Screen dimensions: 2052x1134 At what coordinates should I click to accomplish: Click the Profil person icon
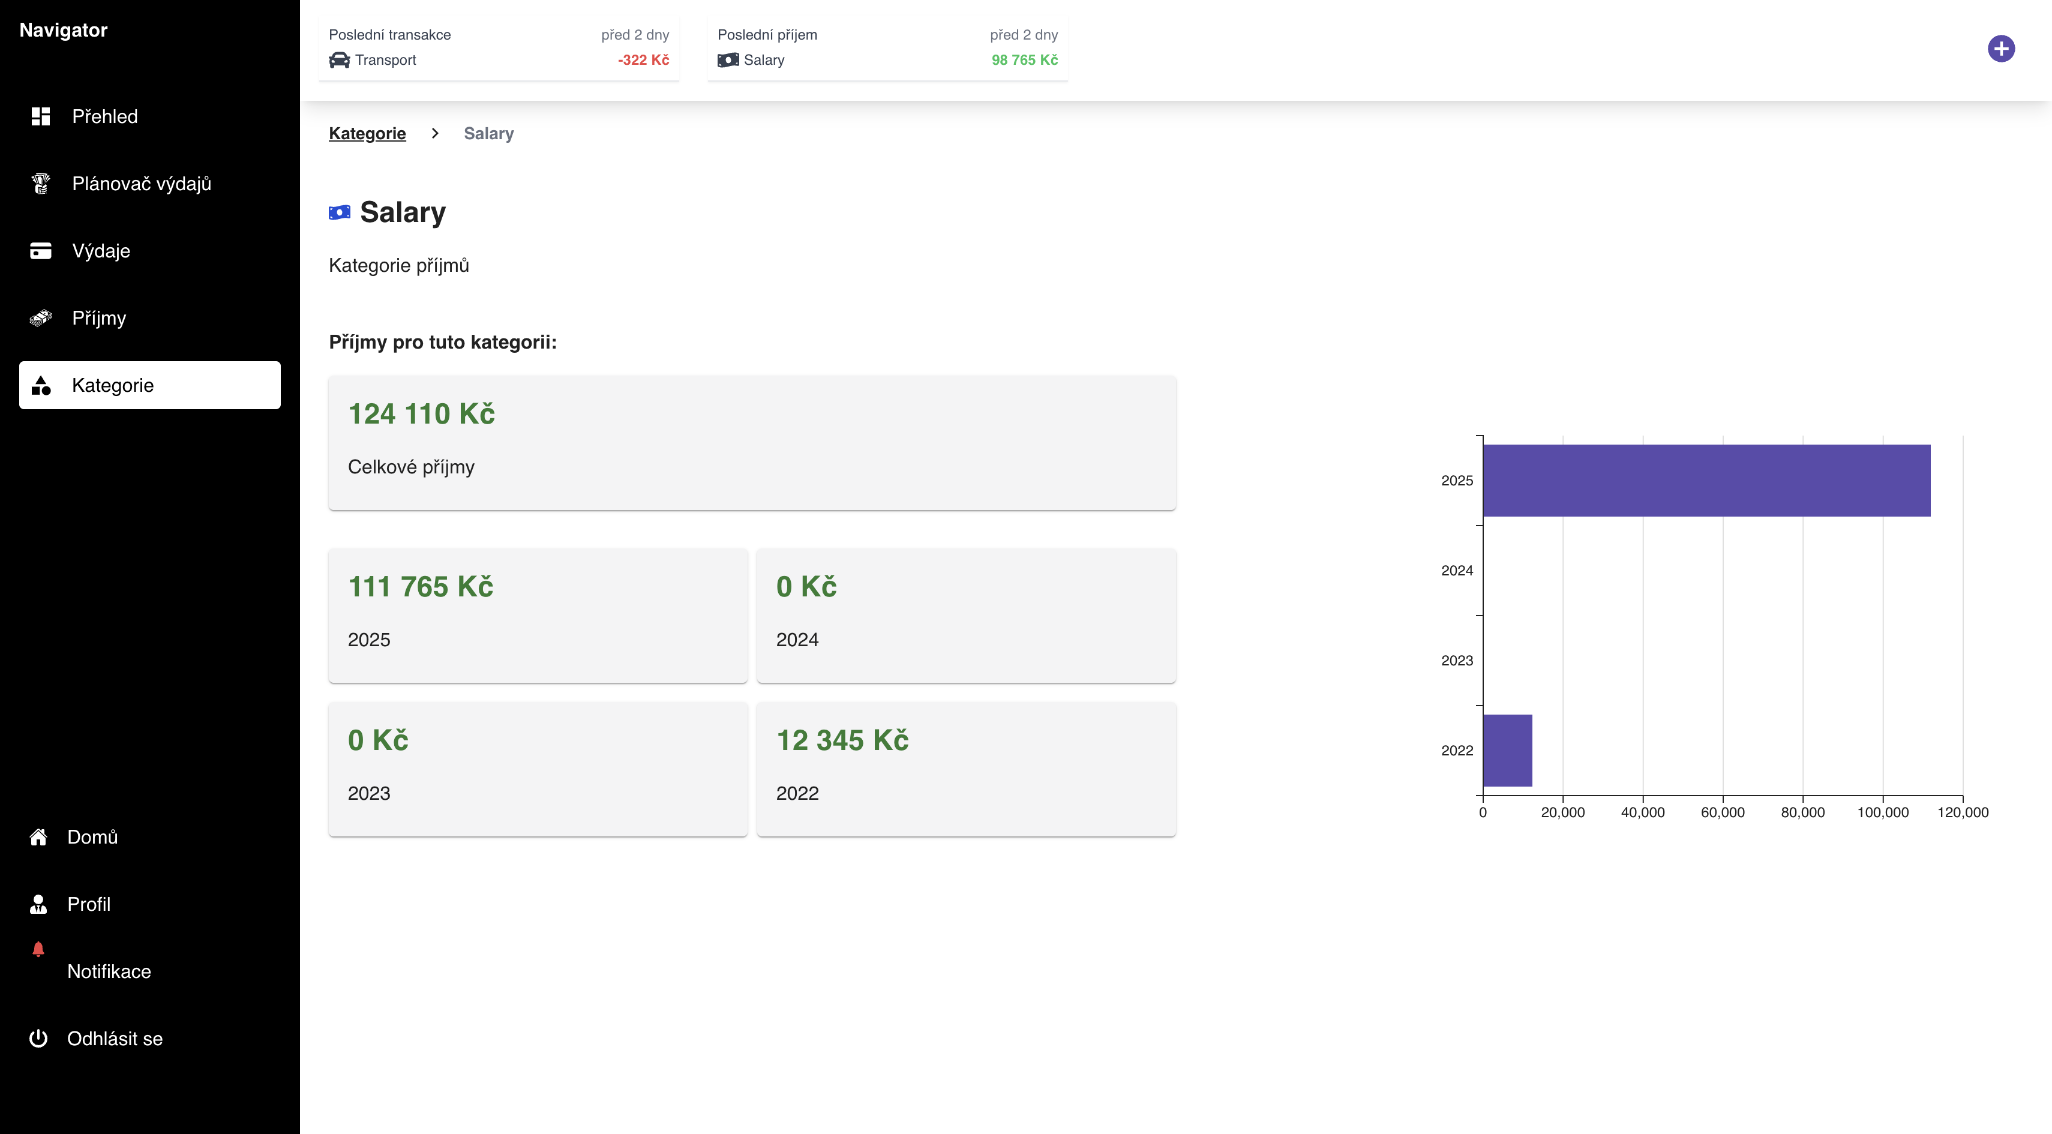pyautogui.click(x=38, y=904)
